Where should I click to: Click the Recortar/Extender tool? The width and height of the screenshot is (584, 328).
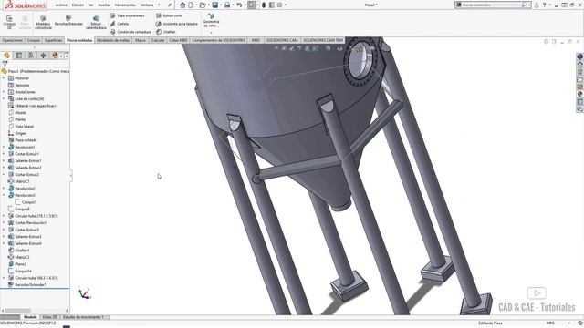[x=68, y=21]
